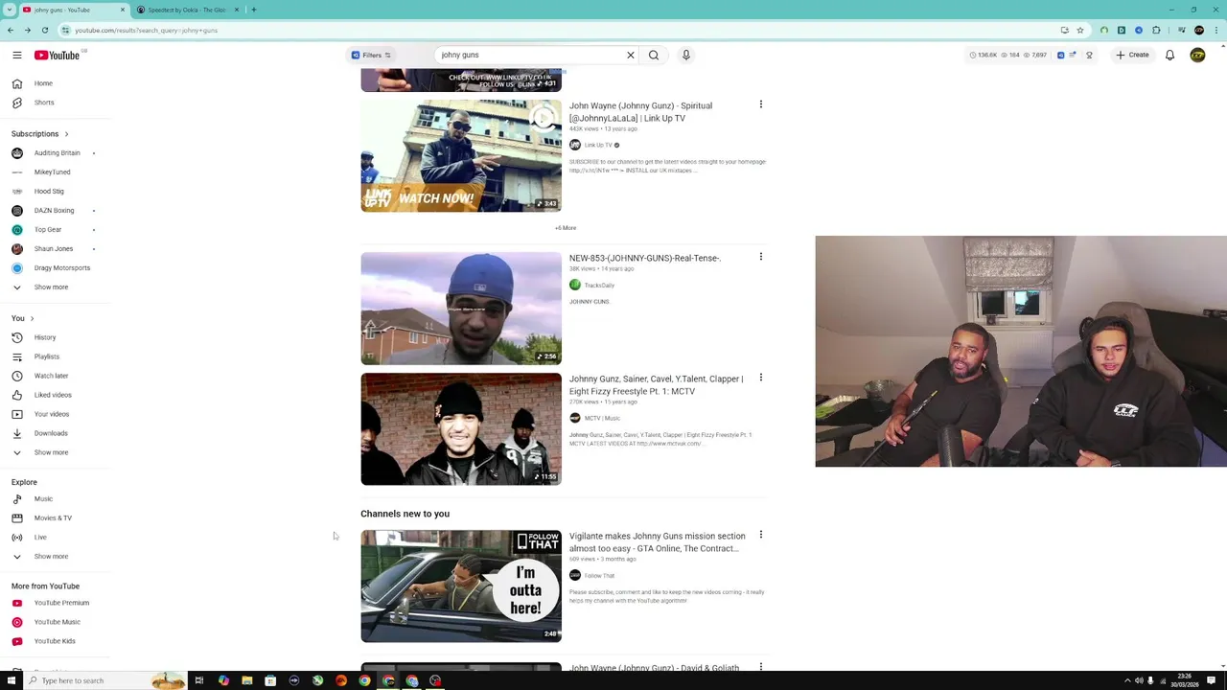Click the Chrome address bar URL
Viewport: 1227px width, 690px height.
pos(146,31)
